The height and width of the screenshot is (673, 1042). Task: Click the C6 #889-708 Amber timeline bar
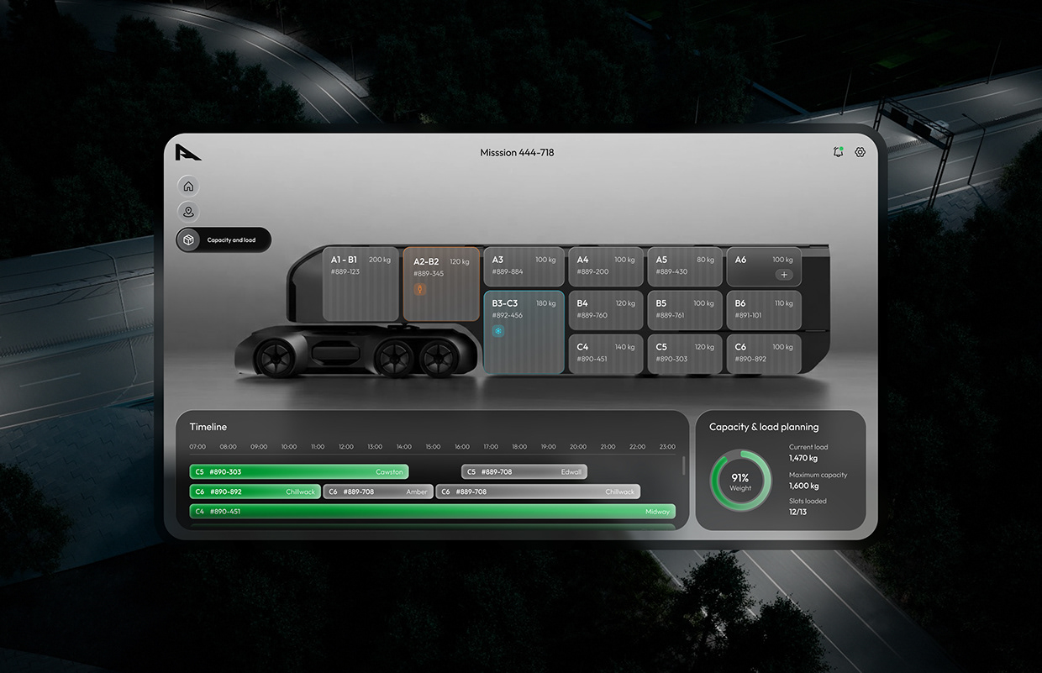coord(378,492)
